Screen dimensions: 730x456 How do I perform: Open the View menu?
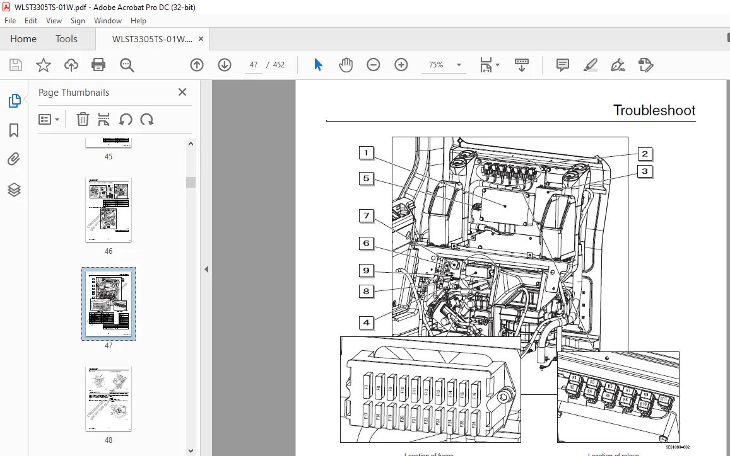coord(54,20)
